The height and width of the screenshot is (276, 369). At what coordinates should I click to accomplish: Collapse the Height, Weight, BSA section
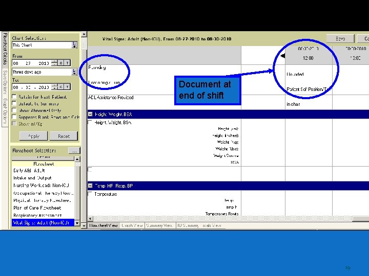click(90, 114)
